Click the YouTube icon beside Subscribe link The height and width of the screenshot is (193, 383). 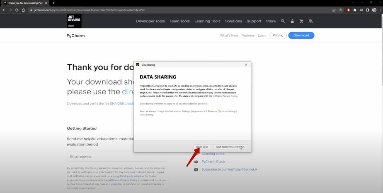coord(196,169)
